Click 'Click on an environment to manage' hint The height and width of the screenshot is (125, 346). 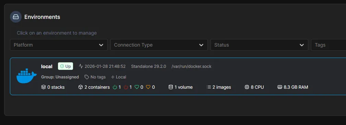(x=57, y=33)
